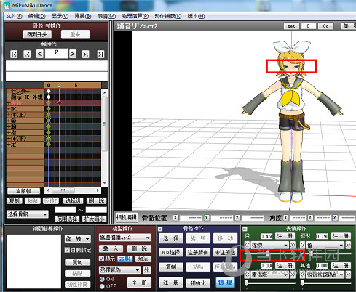Image resolution: width=356 pixels, height=292 pixels.
Task: Go to previous keyframe with .< button
Action: click(27, 54)
